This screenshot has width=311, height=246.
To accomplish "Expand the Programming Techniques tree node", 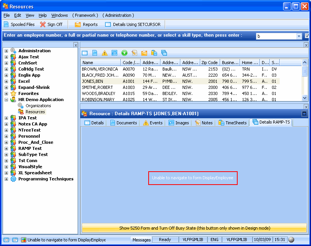I will (x=6, y=179).
